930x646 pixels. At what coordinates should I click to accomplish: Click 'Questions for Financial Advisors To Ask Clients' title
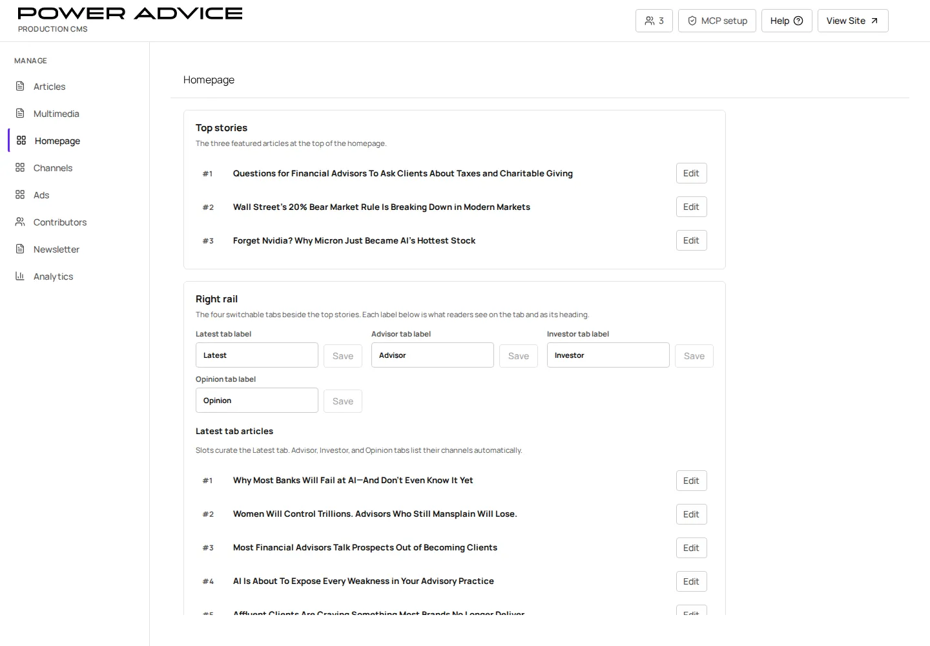403,173
